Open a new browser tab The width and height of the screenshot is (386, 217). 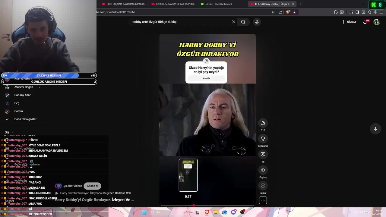301,4
